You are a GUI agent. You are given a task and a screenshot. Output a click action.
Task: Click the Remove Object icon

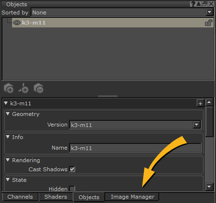(x=39, y=88)
